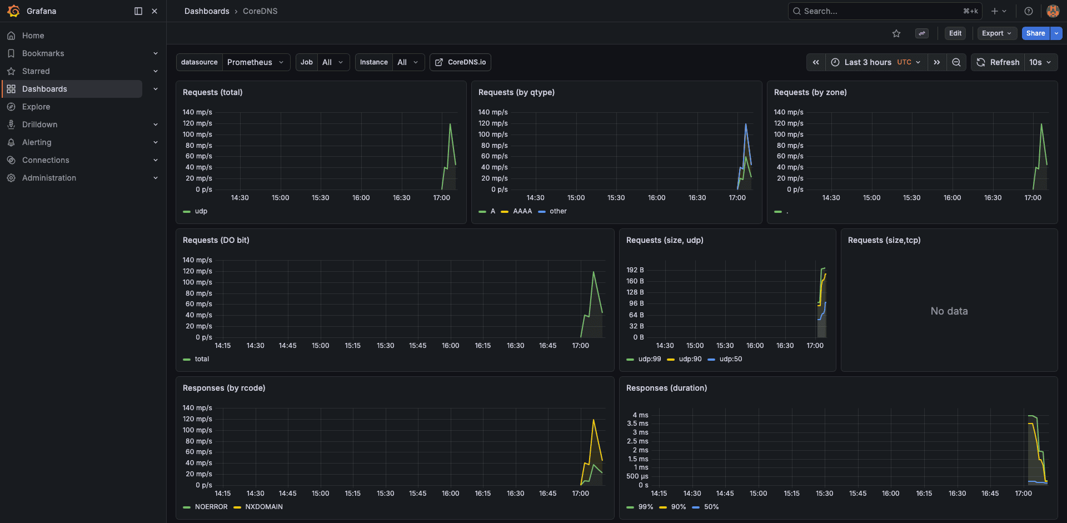The height and width of the screenshot is (523, 1067).
Task: Open the Instance All dropdown
Action: 408,62
